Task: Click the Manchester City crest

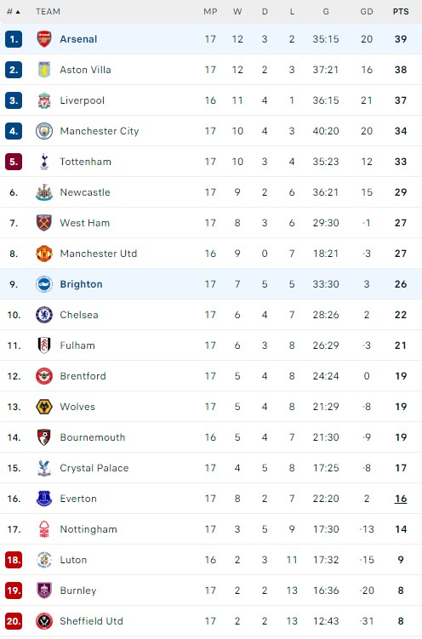Action: tap(44, 131)
